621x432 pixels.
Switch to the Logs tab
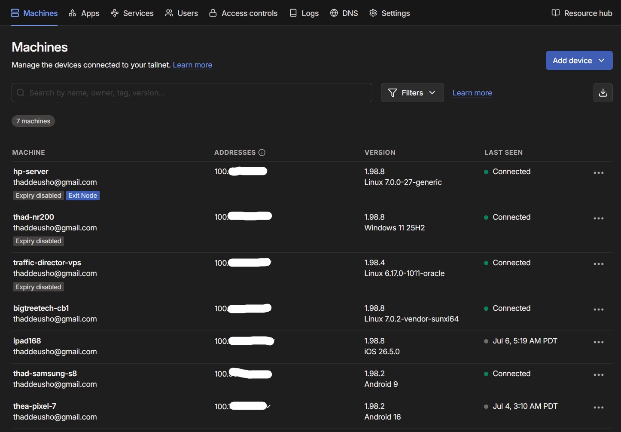click(304, 13)
